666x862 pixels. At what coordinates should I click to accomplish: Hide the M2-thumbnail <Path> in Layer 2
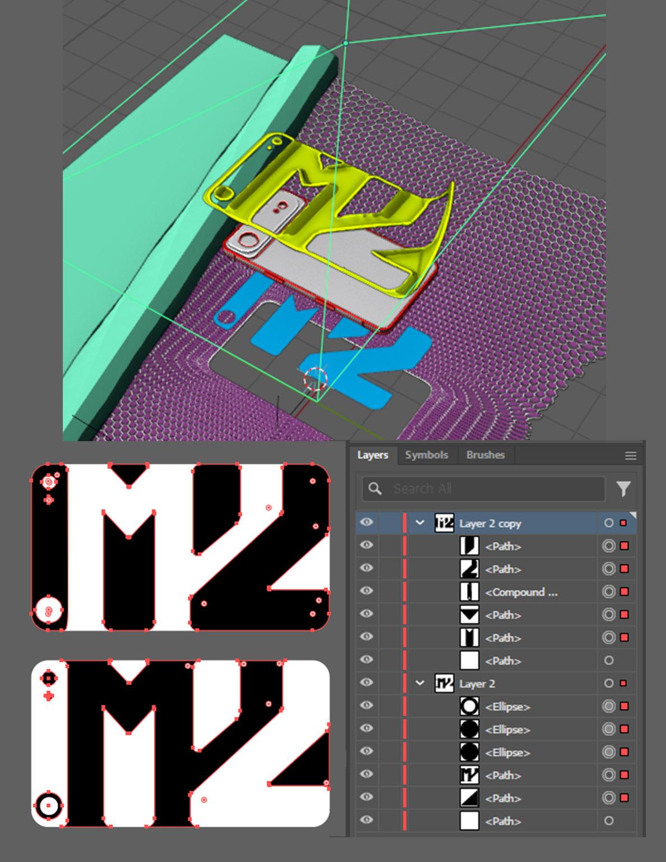point(366,774)
